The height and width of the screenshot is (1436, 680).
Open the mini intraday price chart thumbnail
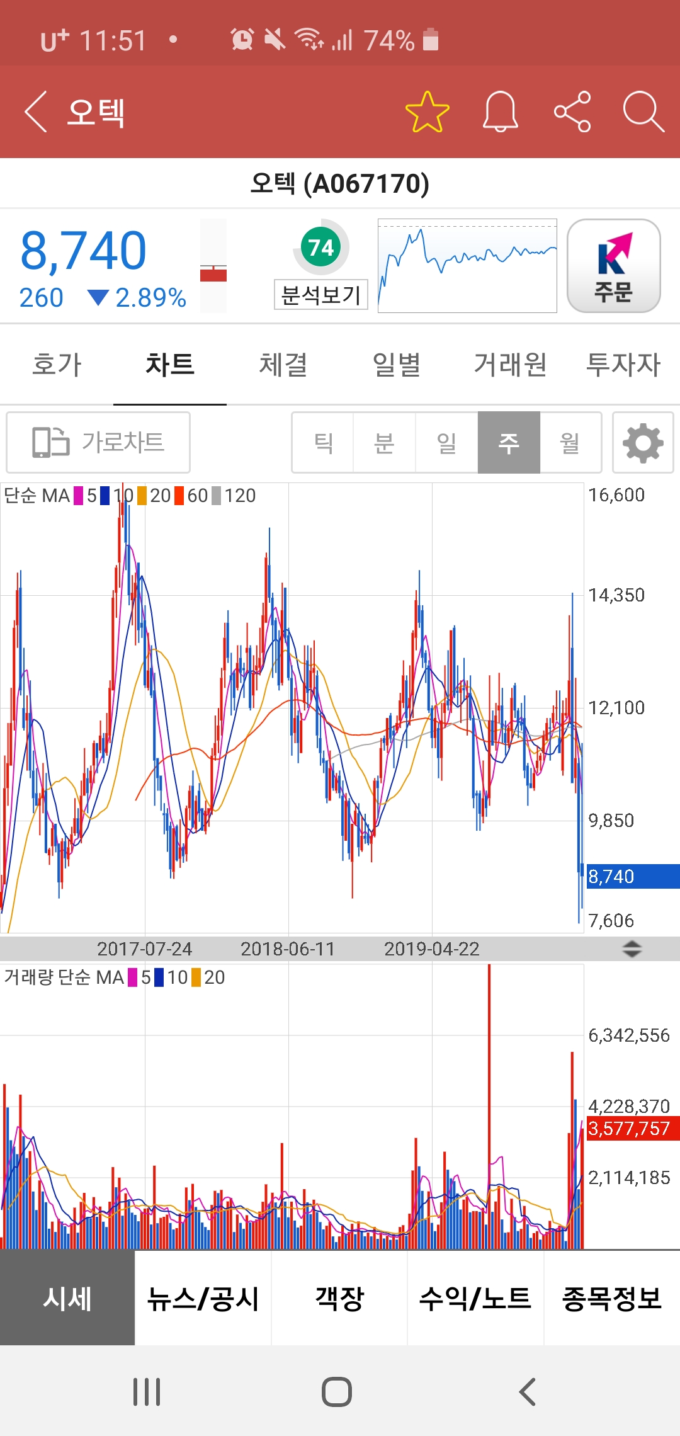[x=467, y=266]
